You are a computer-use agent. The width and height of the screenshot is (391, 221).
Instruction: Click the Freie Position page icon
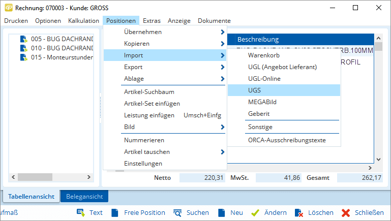point(115,213)
